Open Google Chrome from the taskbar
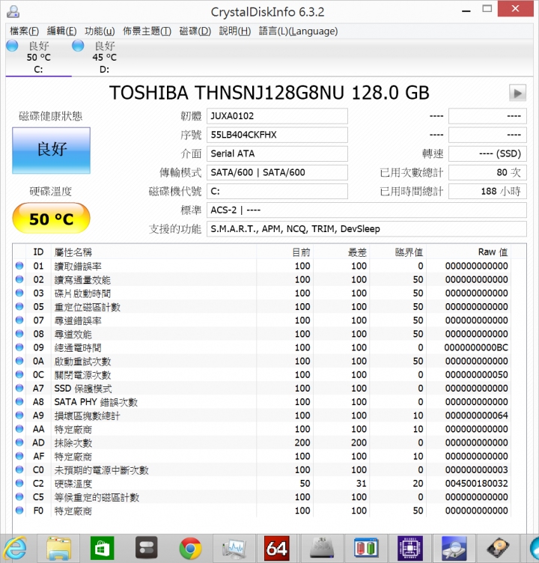Viewport: 539px width, 563px height. click(190, 548)
